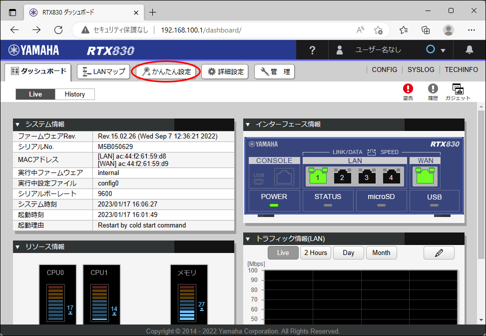The height and width of the screenshot is (336, 486).
Task: Click LAN port 3 icon
Action: 367,176
